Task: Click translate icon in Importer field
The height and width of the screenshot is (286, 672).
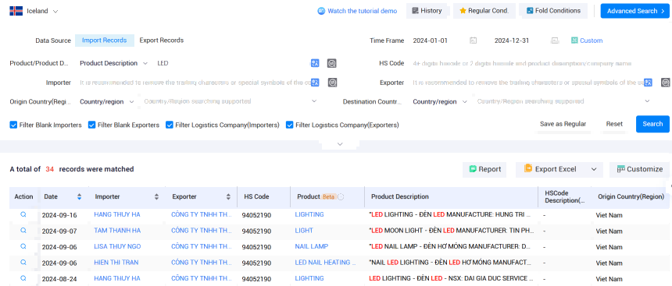Action: click(315, 82)
